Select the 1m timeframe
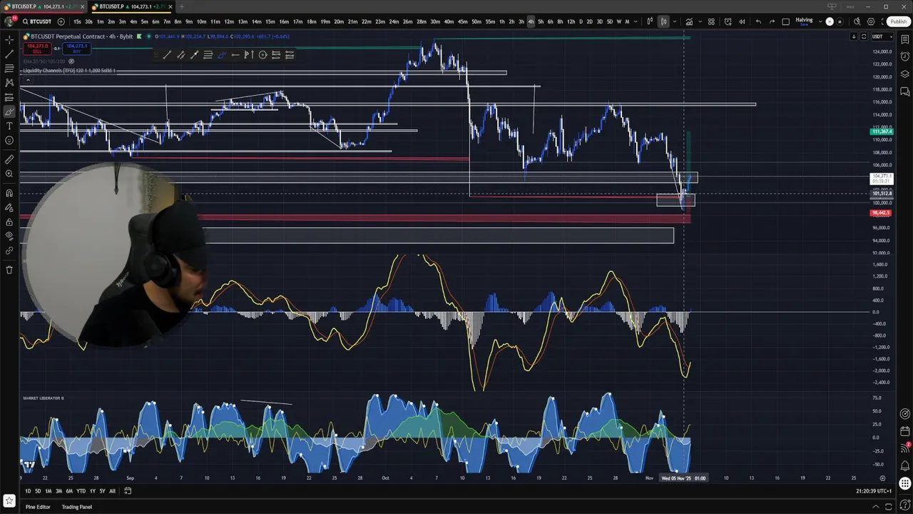913x514 pixels. [x=100, y=21]
